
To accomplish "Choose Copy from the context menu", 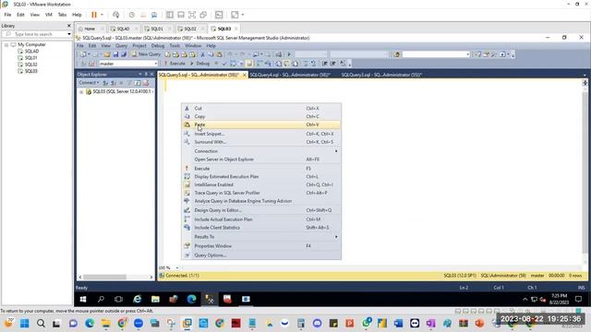I will tap(261, 117).
